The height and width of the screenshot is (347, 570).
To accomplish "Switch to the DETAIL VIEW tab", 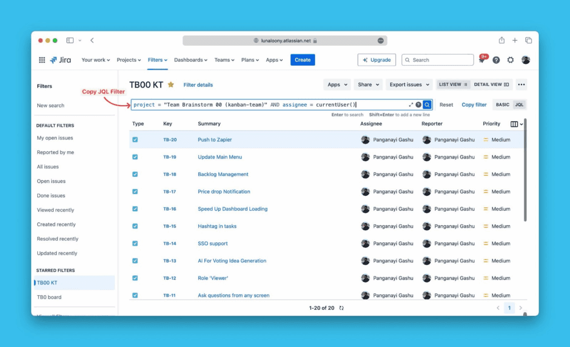I will tap(490, 84).
